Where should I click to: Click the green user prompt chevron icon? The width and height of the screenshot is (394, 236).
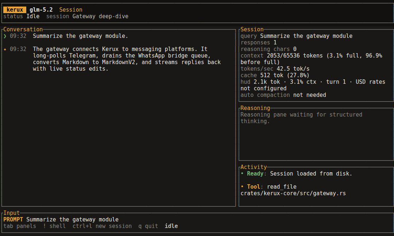click(5, 36)
